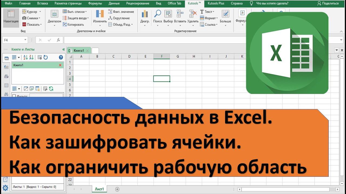Open the Диапазон range tools
This screenshot has height=194, width=346.
[x=54, y=18]
